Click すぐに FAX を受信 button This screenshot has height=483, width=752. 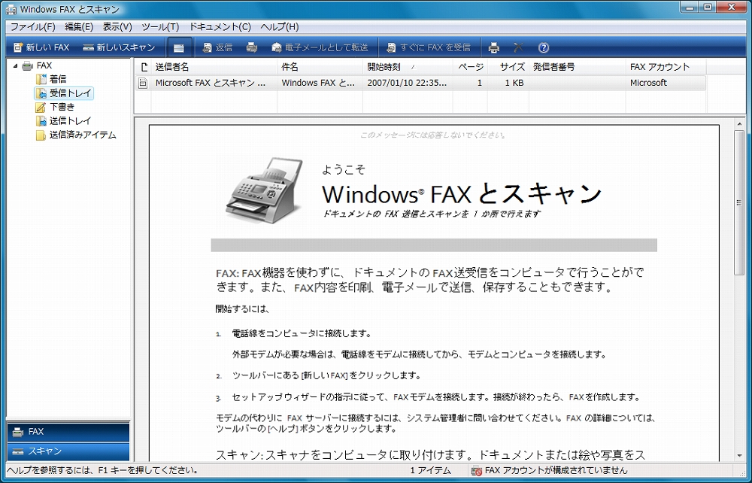coord(428,47)
